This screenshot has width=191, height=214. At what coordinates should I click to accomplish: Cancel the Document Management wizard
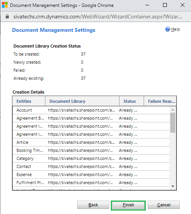pyautogui.click(x=164, y=205)
